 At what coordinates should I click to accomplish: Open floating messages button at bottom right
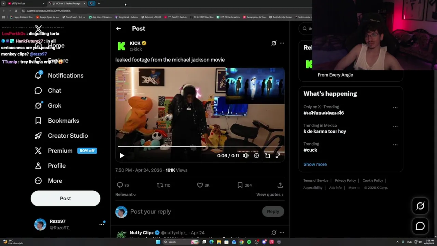point(420,226)
